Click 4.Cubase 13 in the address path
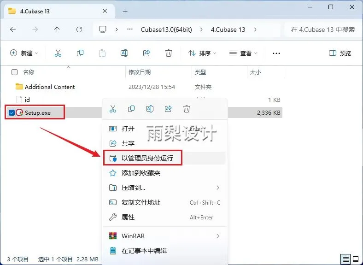The width and height of the screenshot is (363, 265). [x=228, y=29]
